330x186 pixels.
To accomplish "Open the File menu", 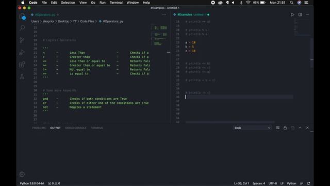I will (44, 3).
